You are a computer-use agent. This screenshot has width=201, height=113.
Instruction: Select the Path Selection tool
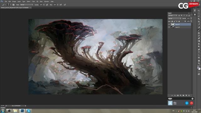(x=199, y=55)
